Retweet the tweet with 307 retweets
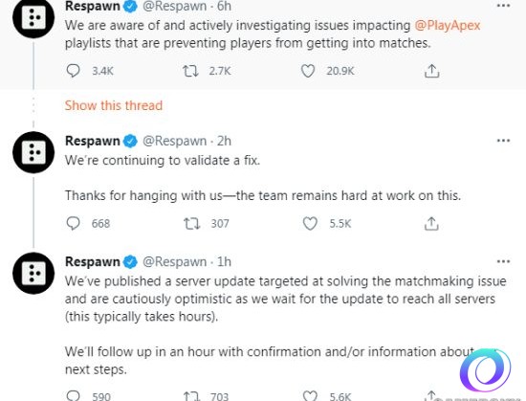526x401 pixels. (191, 224)
